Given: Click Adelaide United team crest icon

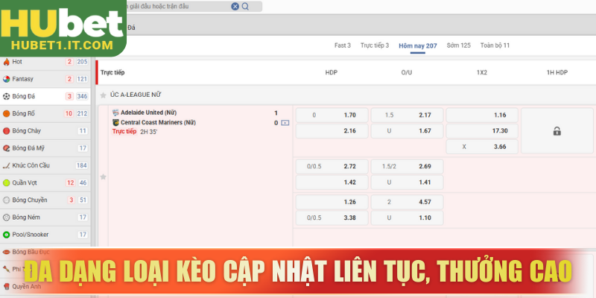Looking at the screenshot, I should coord(115,113).
